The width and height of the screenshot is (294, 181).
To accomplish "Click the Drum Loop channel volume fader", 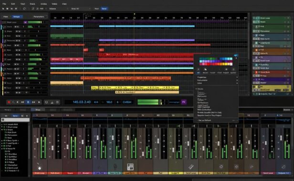I will click(37, 140).
